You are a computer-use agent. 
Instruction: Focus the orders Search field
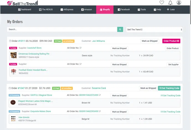point(62,29)
